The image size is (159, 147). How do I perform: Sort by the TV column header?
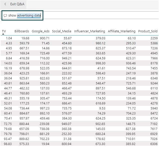click(x=4, y=31)
